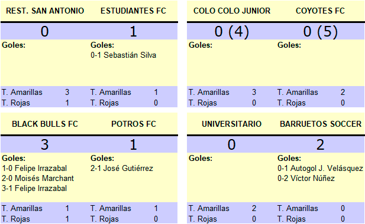Click the 1-0 Felipe Irrazabal goal entry
The width and height of the screenshot is (365, 224).
click(34, 169)
